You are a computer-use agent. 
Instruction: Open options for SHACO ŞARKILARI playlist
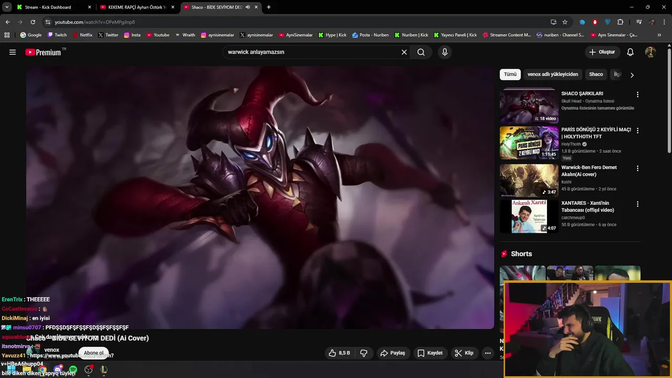click(x=637, y=94)
